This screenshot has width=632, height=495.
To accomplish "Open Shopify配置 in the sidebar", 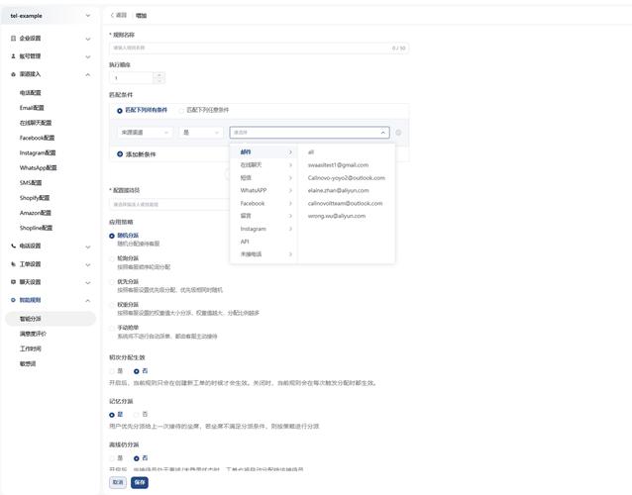I will click(x=35, y=198).
